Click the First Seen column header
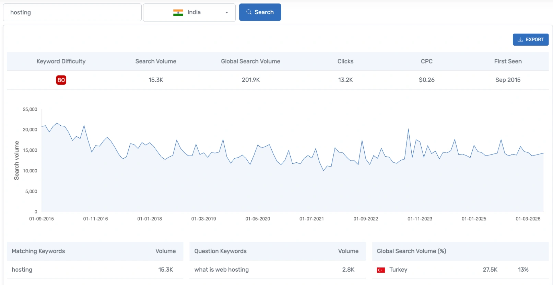 [x=508, y=61]
